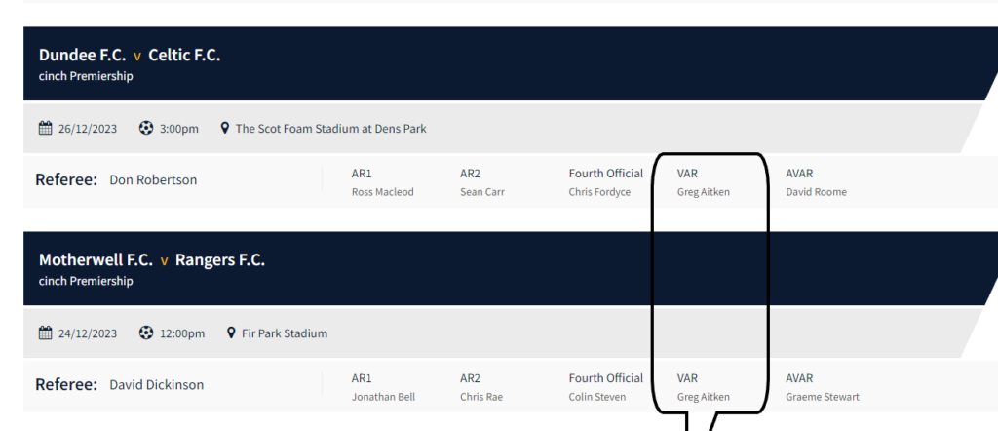The height and width of the screenshot is (431, 998).
Task: Select referee name Don Robertson
Action: coord(153,180)
